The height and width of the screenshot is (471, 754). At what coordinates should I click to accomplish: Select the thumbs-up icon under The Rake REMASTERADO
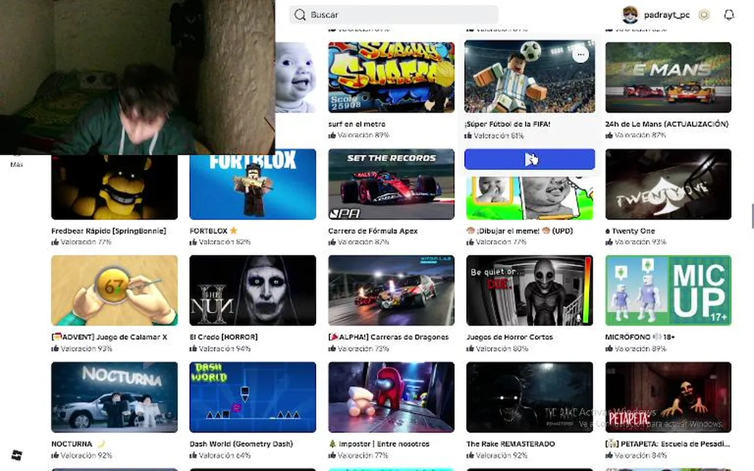pyautogui.click(x=470, y=455)
